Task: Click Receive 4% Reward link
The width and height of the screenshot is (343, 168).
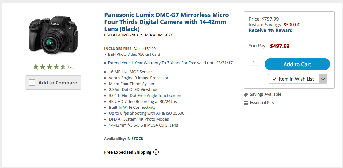Action: point(270,30)
